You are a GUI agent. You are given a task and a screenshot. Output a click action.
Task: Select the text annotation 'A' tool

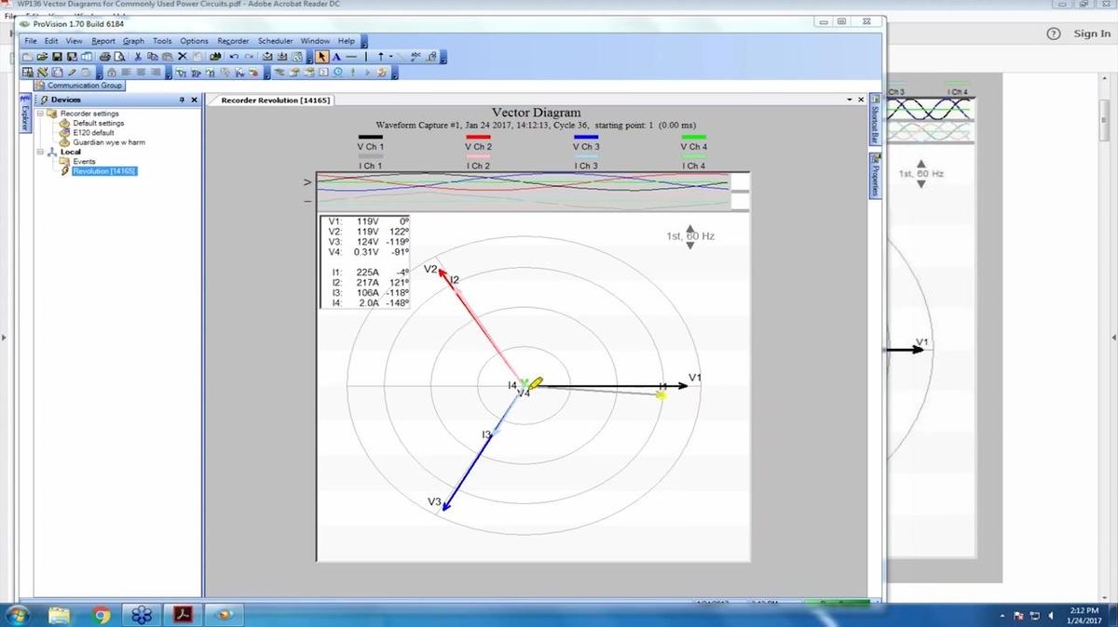[335, 57]
